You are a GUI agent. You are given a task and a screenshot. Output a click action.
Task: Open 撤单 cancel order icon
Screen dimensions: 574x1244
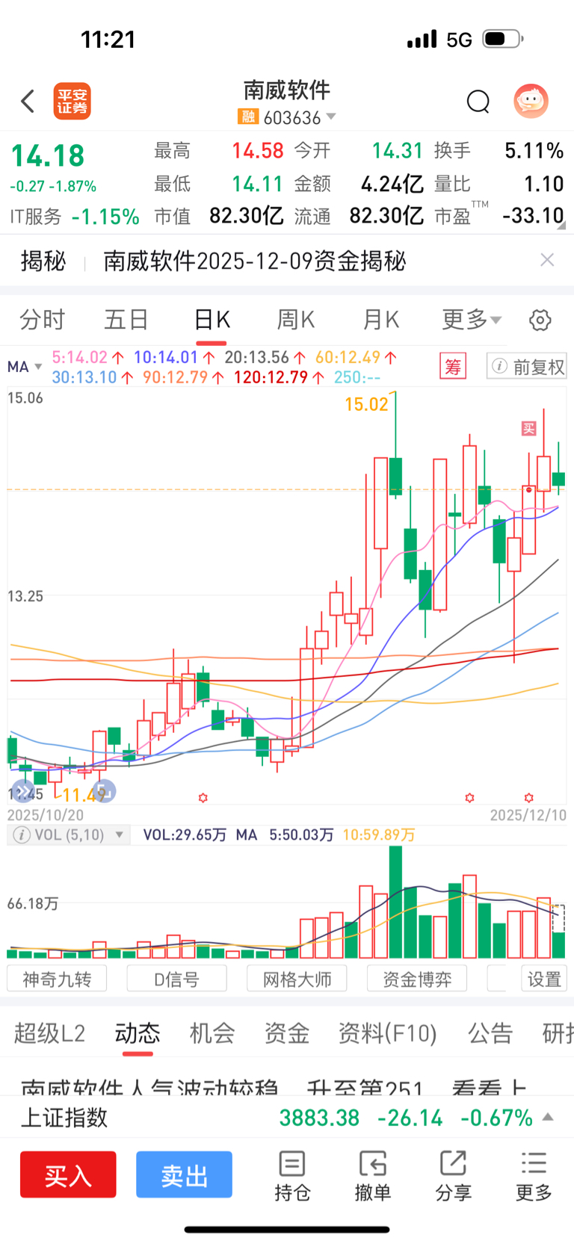(x=372, y=1176)
